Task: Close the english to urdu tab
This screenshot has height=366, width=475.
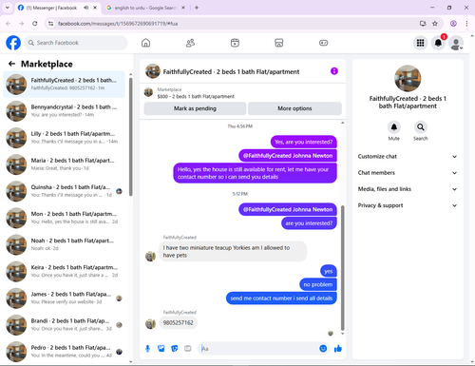Action: pos(183,8)
